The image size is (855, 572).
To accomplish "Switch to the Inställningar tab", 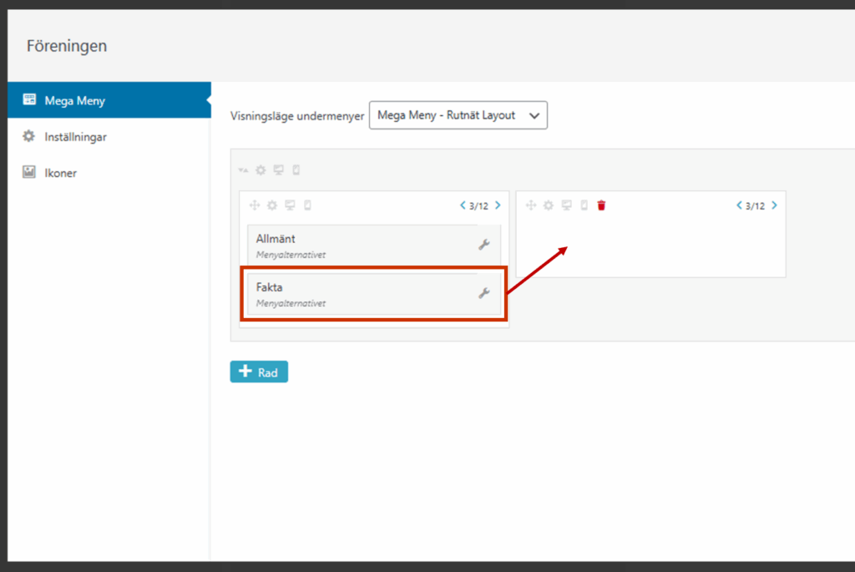I will [x=75, y=136].
